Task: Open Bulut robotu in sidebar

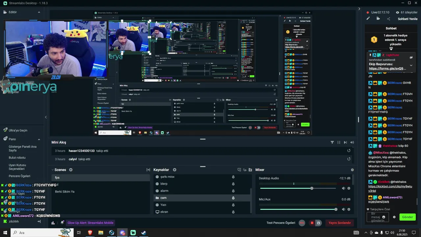Action: [x=17, y=158]
